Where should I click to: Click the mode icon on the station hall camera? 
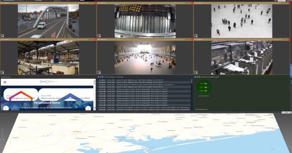pyautogui.click(x=99, y=72)
